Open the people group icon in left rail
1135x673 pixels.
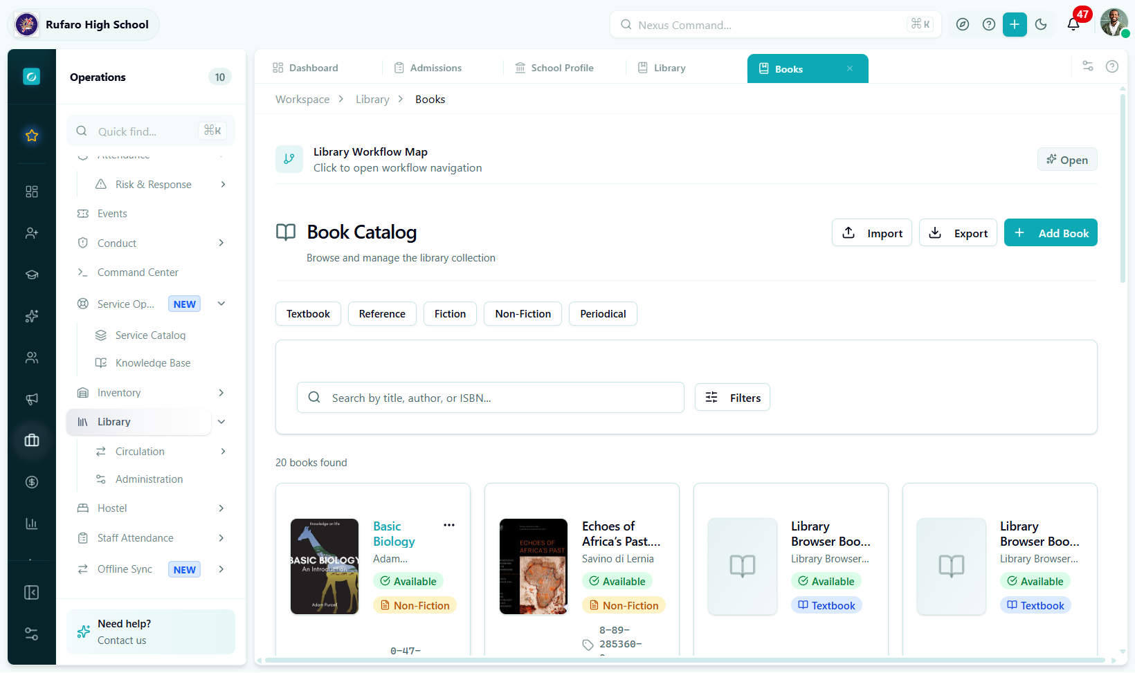pos(32,358)
